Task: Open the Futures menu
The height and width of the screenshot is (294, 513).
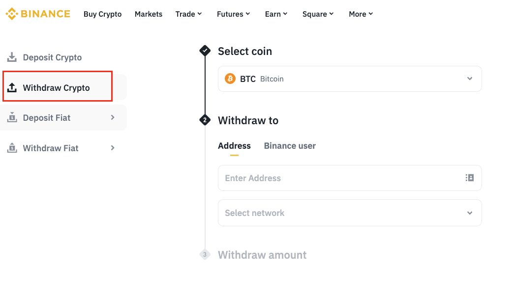Action: (x=233, y=14)
